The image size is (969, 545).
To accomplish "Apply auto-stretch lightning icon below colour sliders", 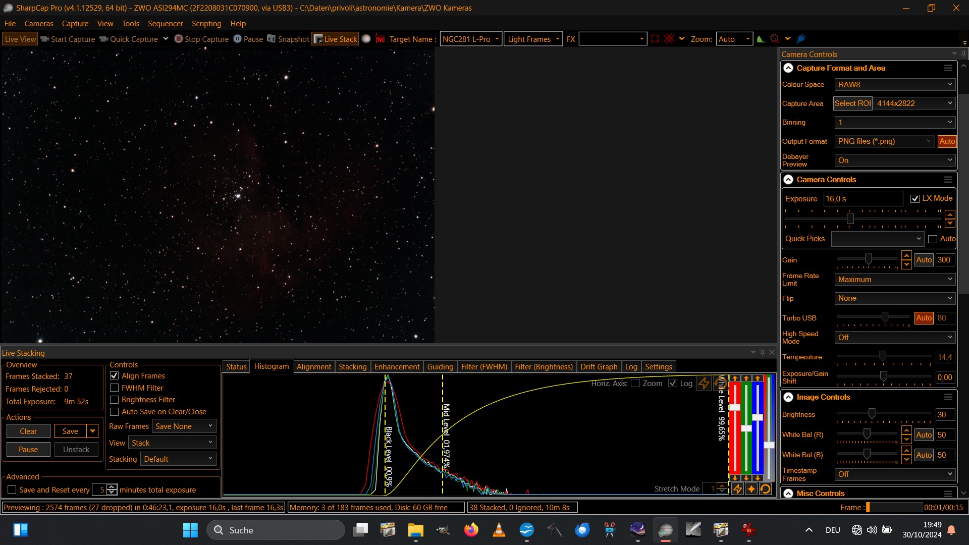I will pos(737,489).
